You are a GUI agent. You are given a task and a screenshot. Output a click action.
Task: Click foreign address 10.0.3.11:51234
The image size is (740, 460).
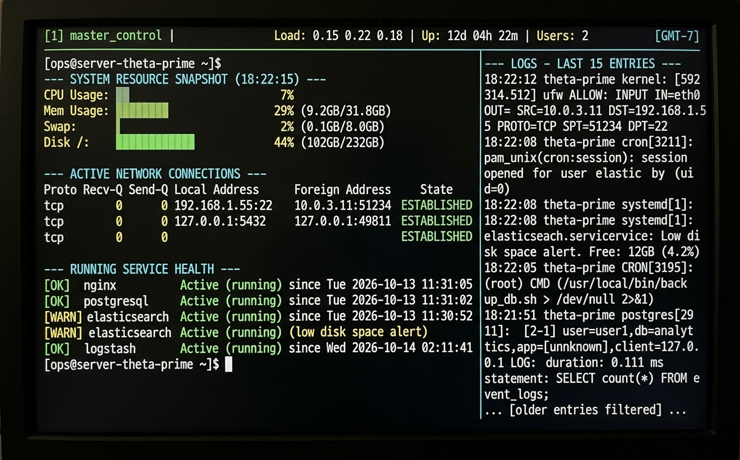[342, 205]
